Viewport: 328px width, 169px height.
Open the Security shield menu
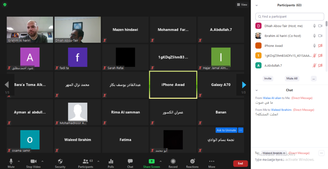point(60,163)
